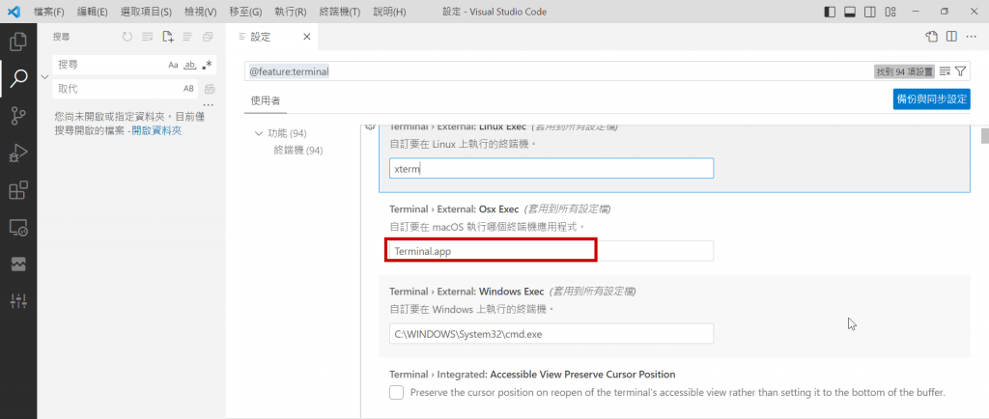Click the Osx Exec Terminal.app field

551,251
